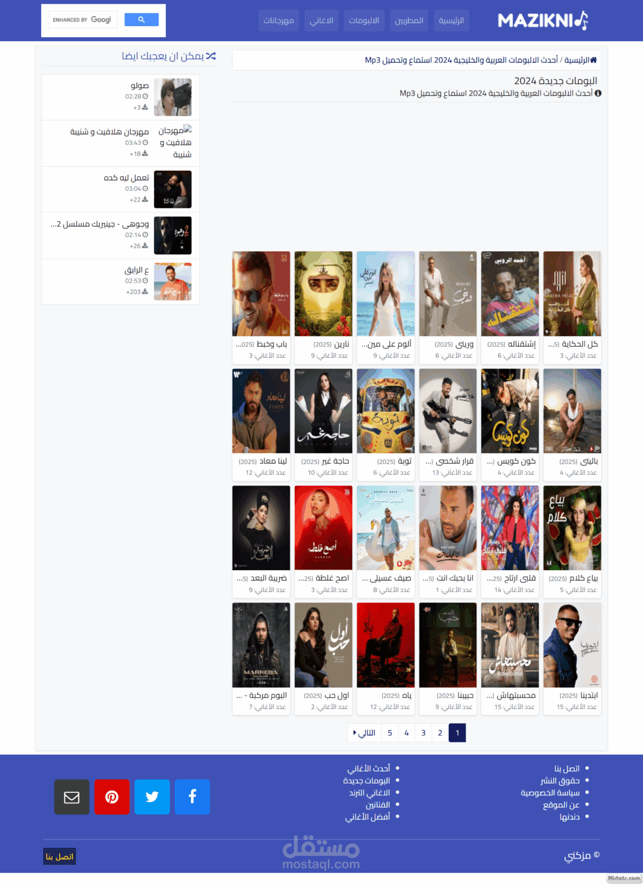Open album cover بياع كلام
The height and width of the screenshot is (889, 643).
(x=572, y=528)
